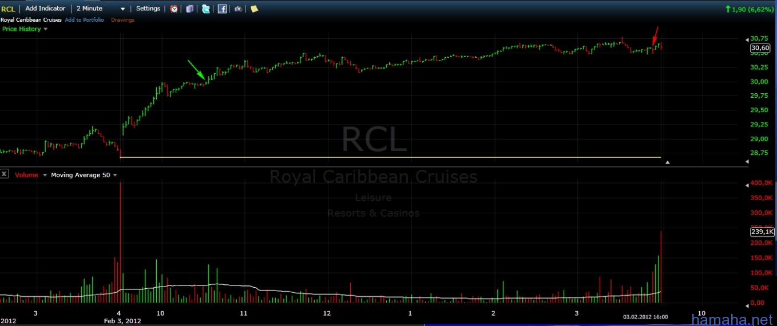Viewport: 777px width, 326px height.
Task: Click the 29,50 price axis label
Action: [x=759, y=110]
